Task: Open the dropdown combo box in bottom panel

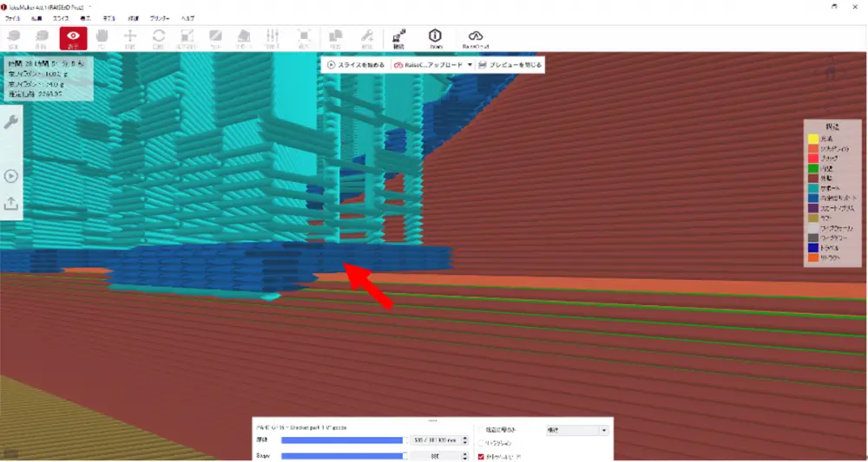Action: click(576, 429)
